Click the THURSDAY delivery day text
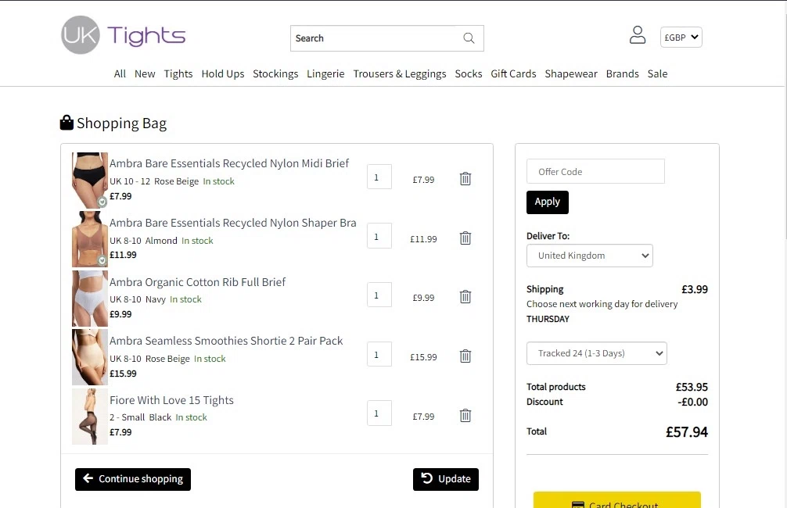Screen dimensions: 787x508 (548, 319)
